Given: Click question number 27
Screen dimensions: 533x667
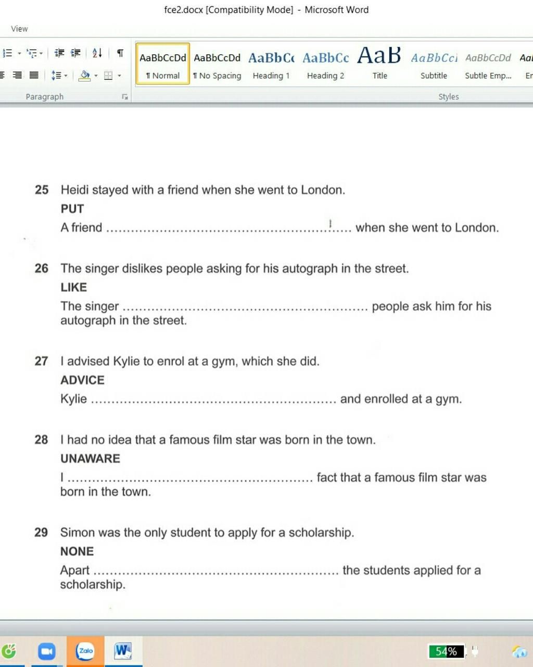Looking at the screenshot, I should 42,362.
